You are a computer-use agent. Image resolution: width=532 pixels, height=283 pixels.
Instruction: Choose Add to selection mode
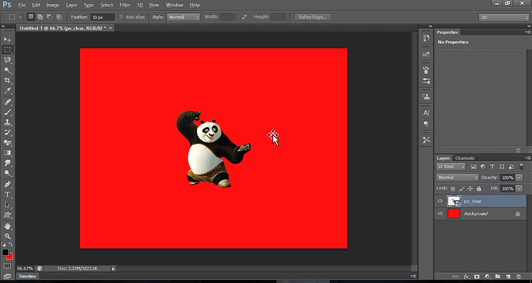pyautogui.click(x=40, y=17)
